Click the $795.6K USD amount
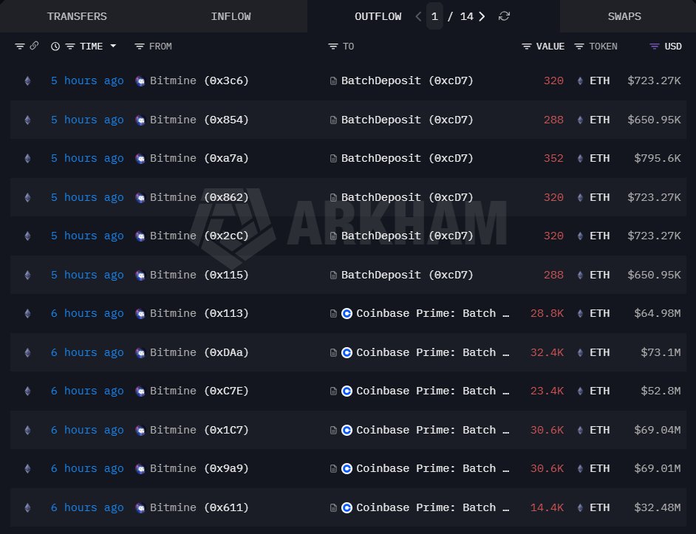696x534 pixels. tap(658, 159)
